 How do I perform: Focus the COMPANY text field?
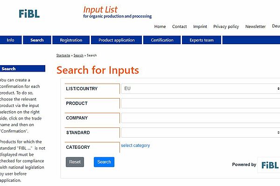point(201,118)
